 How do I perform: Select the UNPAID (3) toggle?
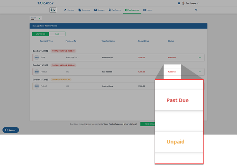pyautogui.click(x=41, y=34)
